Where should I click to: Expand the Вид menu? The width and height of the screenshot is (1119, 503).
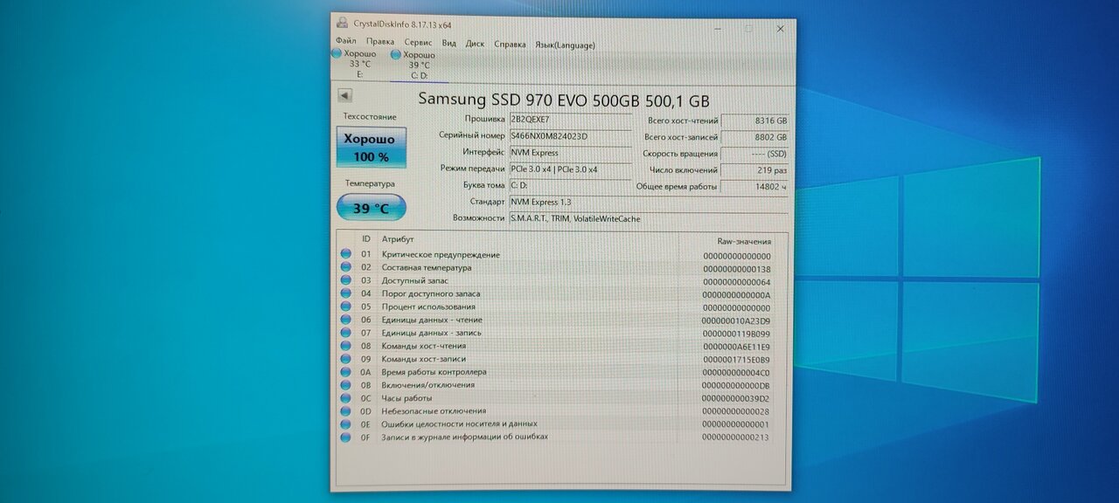[x=448, y=43]
